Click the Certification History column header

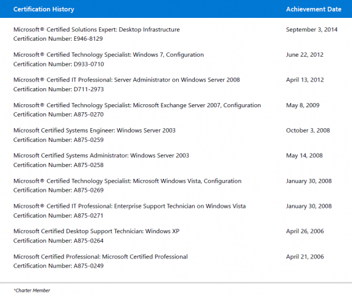click(44, 9)
